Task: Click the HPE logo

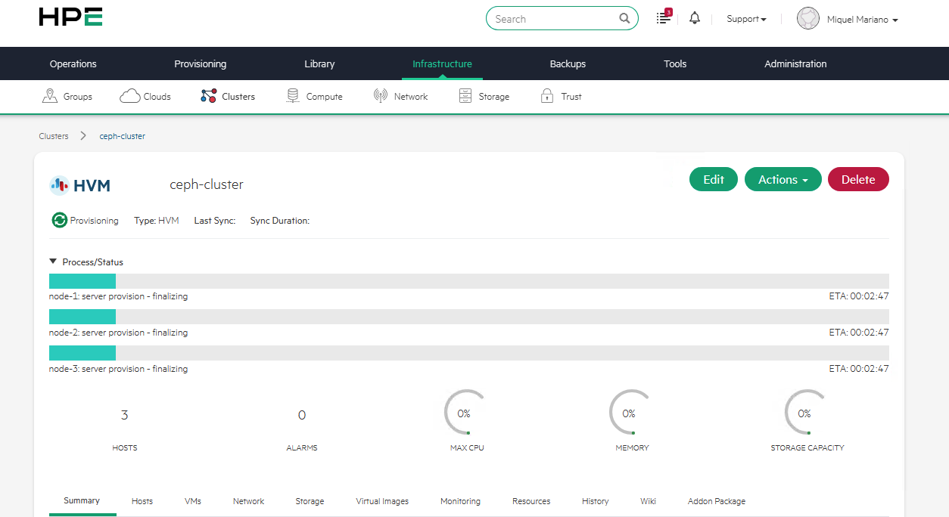Action: [x=70, y=17]
